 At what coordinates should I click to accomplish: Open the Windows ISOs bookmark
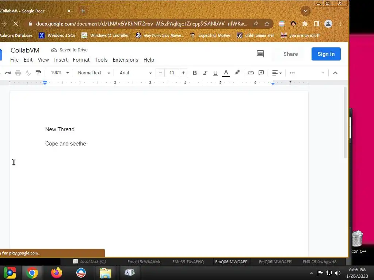click(x=57, y=35)
